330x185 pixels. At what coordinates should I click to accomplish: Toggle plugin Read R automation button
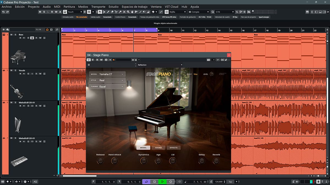click(x=97, y=60)
